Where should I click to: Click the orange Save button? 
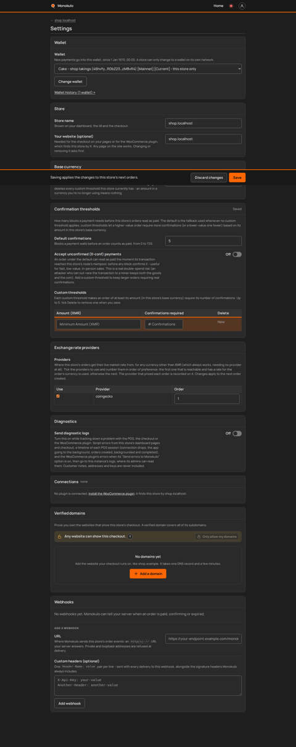click(237, 178)
